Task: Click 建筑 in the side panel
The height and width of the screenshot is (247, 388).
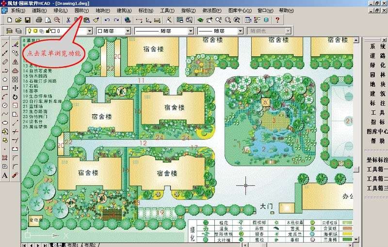Action: [x=378, y=93]
